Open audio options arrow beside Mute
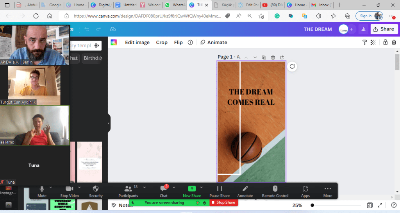Screen dimensions: 400x213 (51, 187)
